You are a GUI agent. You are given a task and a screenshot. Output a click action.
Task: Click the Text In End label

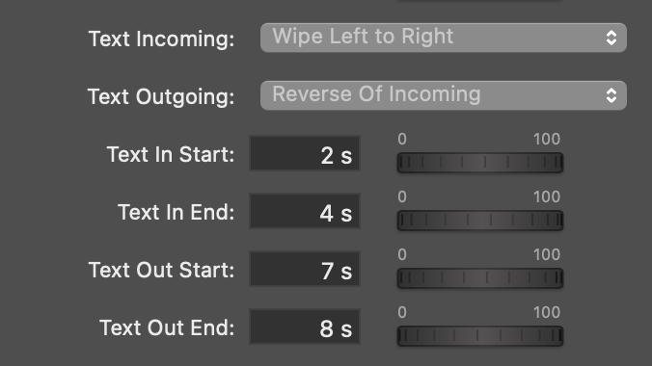point(176,212)
